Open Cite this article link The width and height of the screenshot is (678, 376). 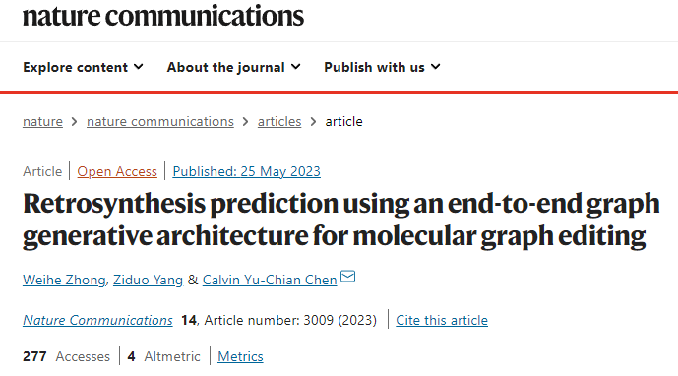coord(442,320)
